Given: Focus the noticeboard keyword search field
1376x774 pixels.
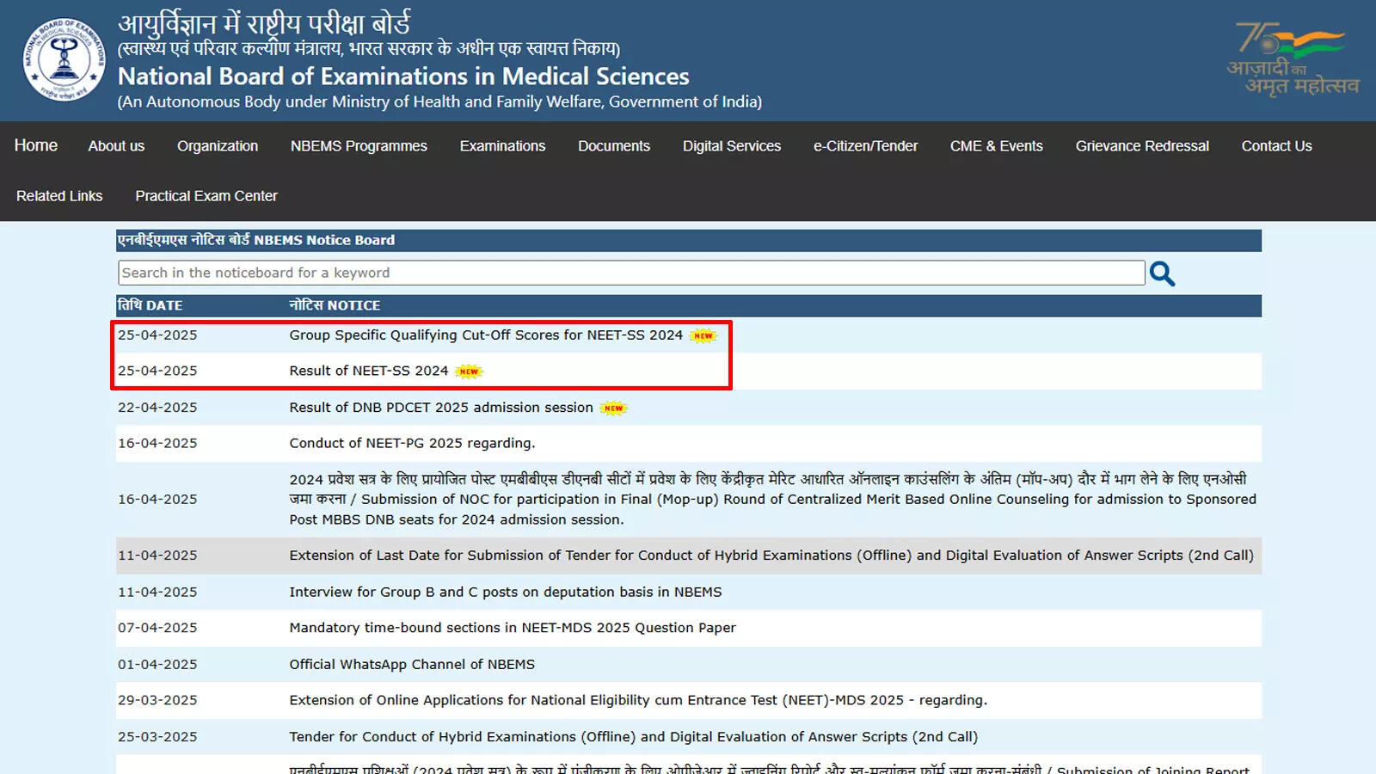Looking at the screenshot, I should click(x=631, y=273).
